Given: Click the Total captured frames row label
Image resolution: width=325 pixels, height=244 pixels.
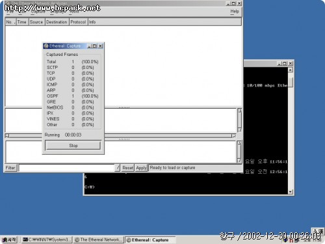Looking at the screenshot, I should pyautogui.click(x=51, y=62).
